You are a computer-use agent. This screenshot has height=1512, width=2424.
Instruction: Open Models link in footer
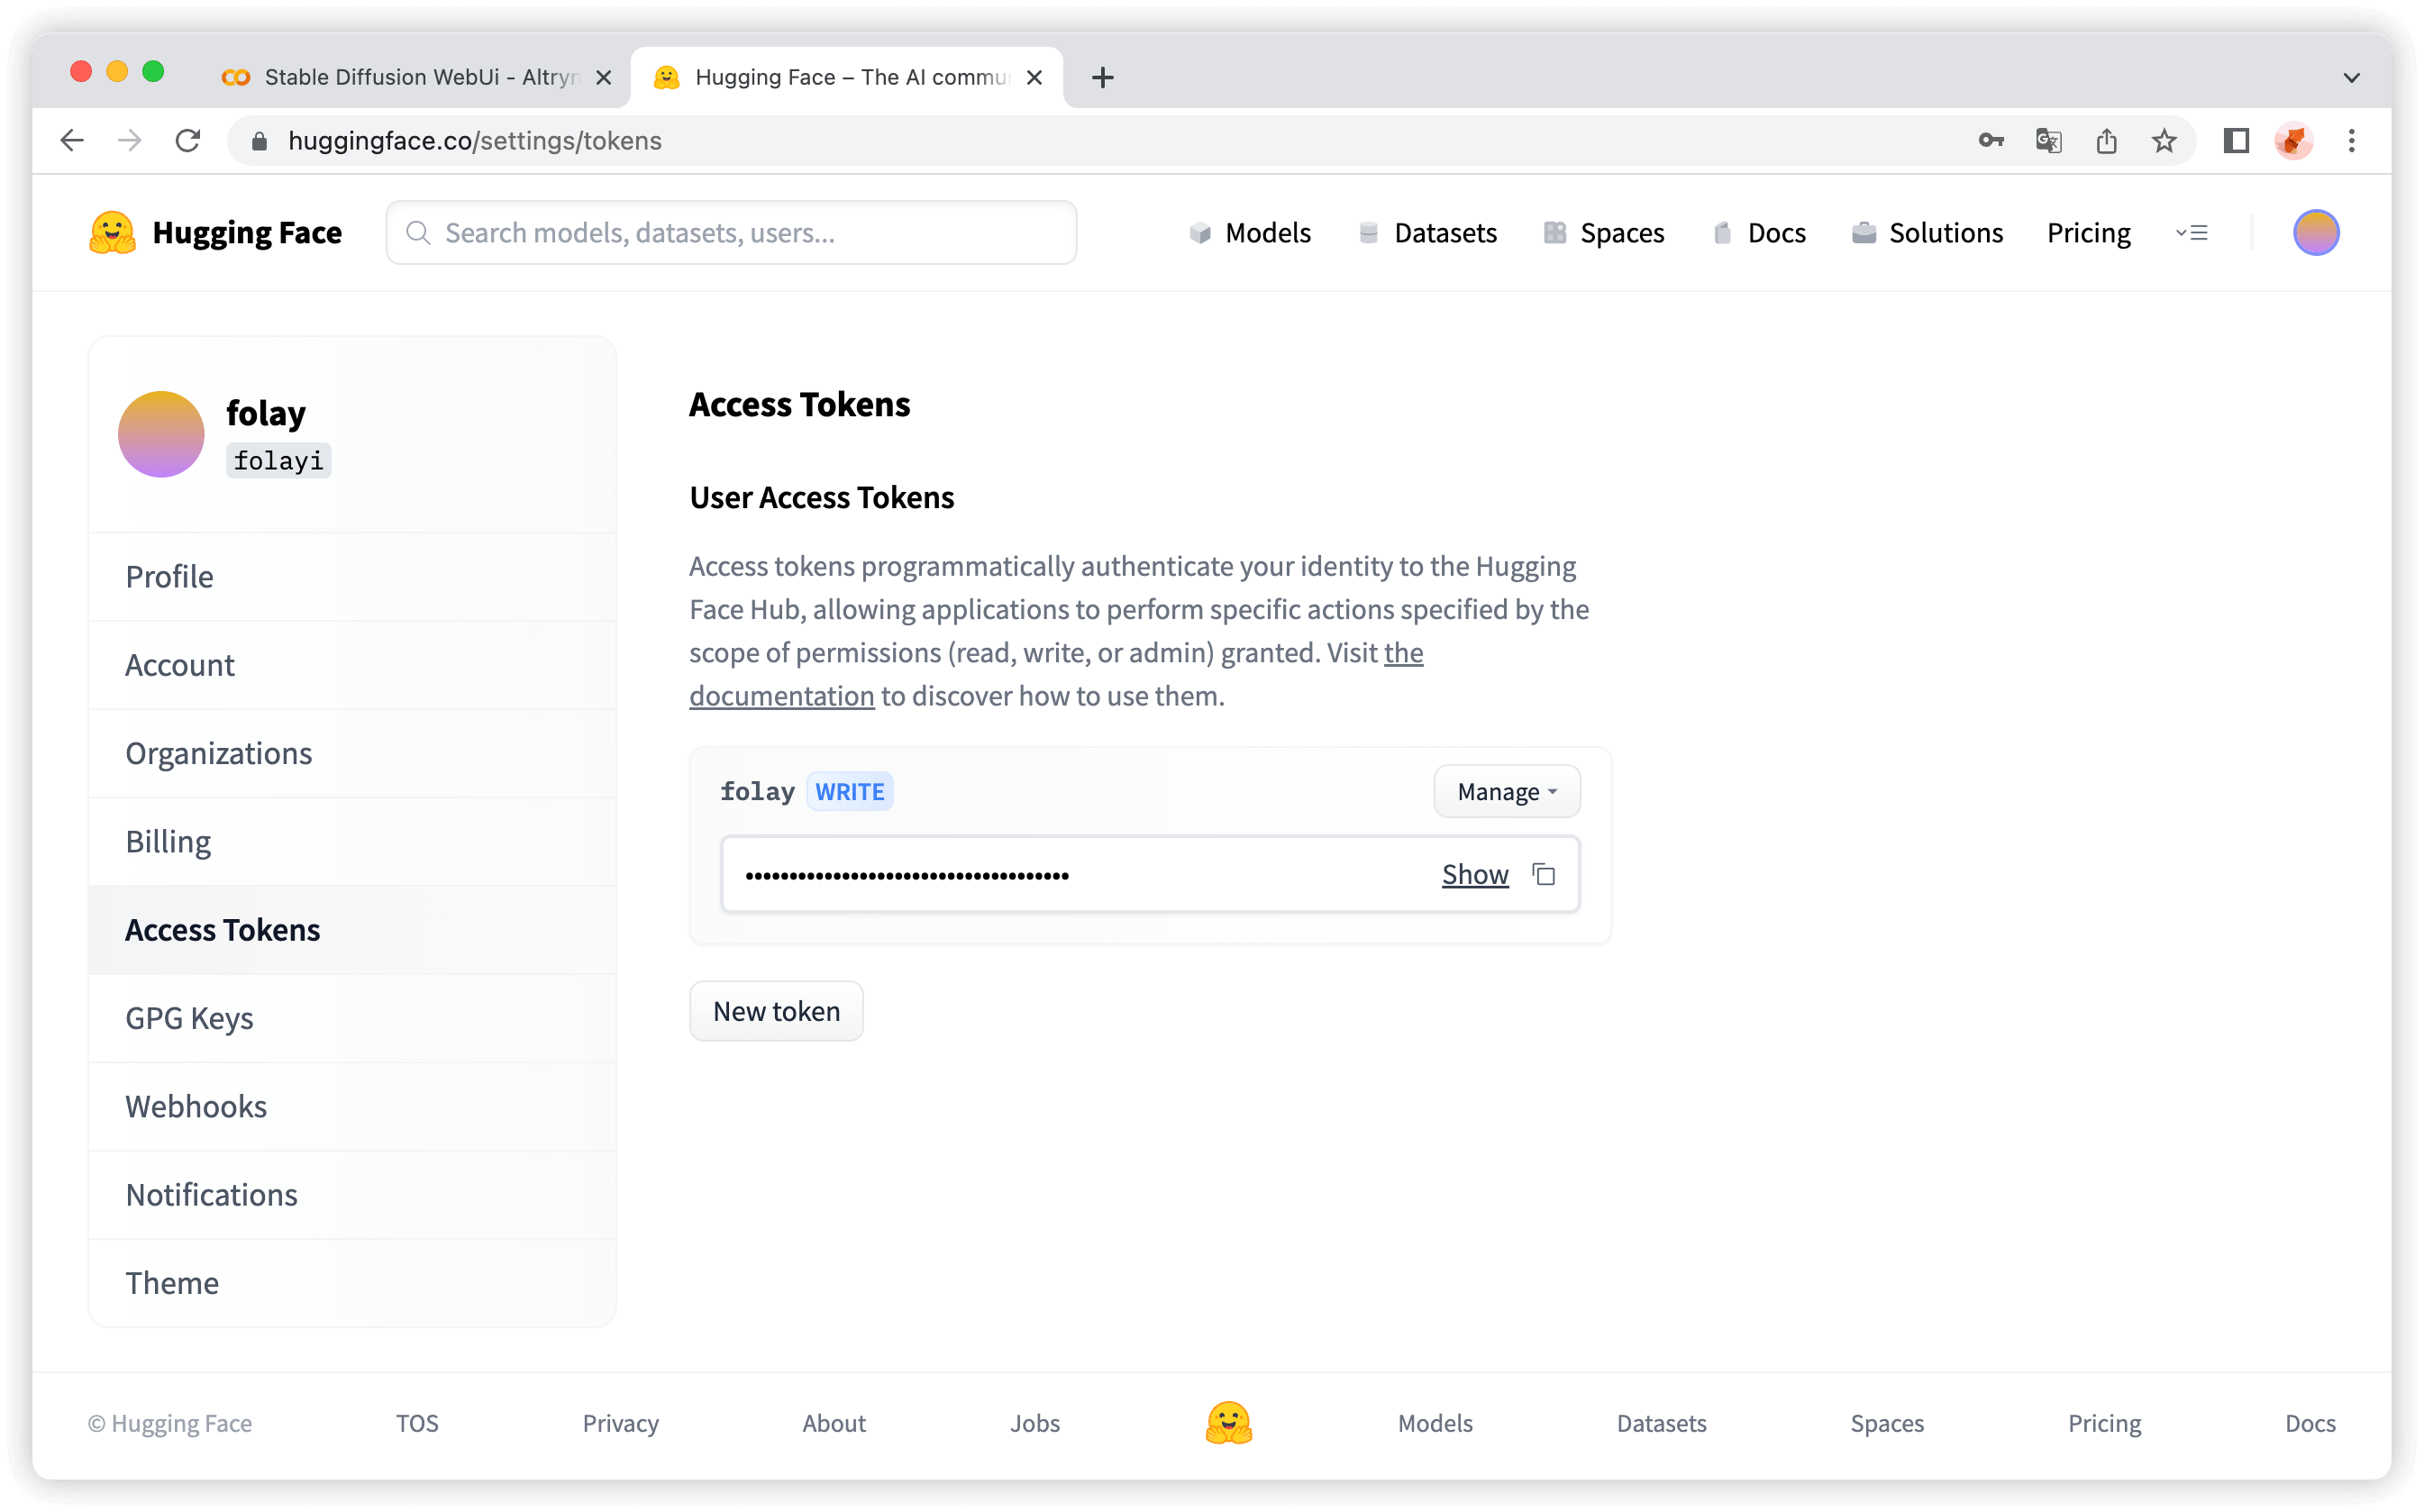[1435, 1423]
